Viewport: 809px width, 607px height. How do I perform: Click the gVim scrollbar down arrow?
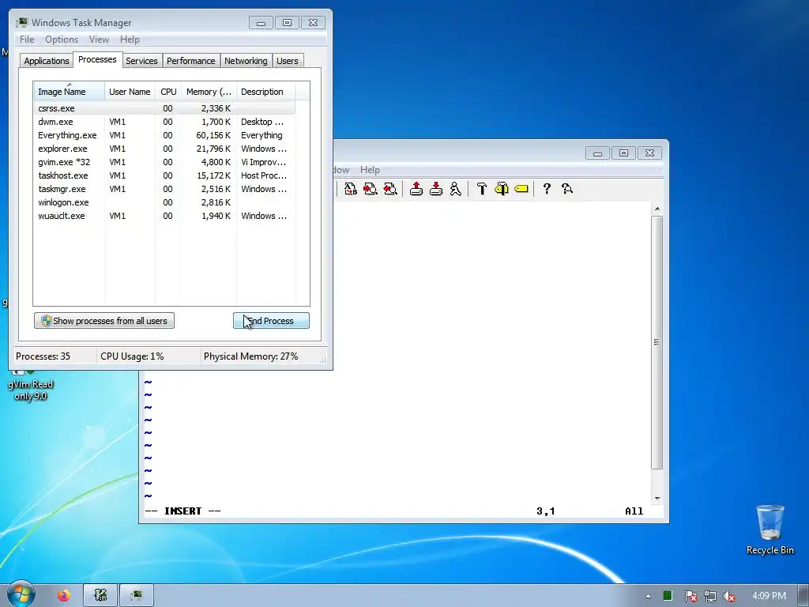(657, 498)
